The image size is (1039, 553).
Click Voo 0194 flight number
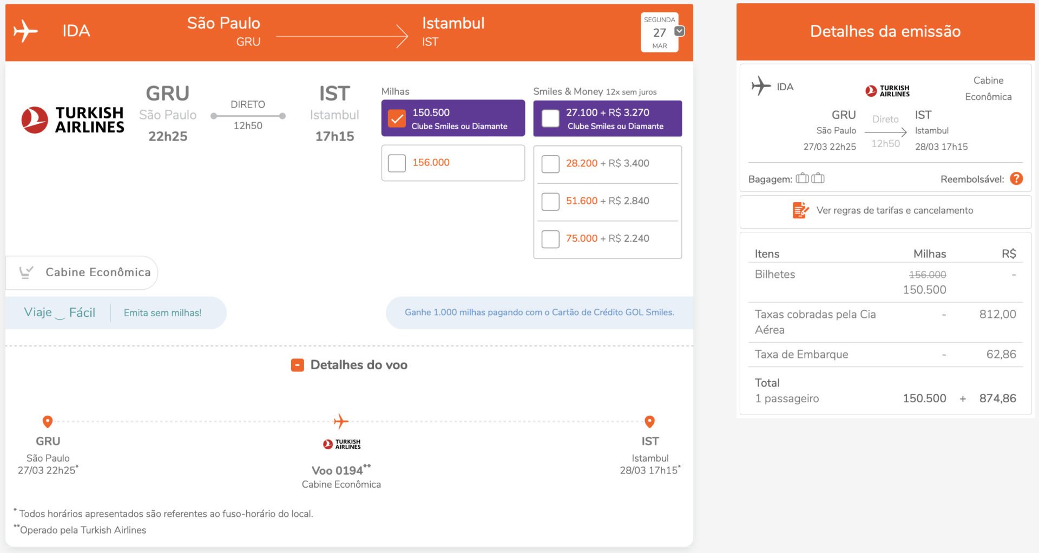pyautogui.click(x=341, y=470)
